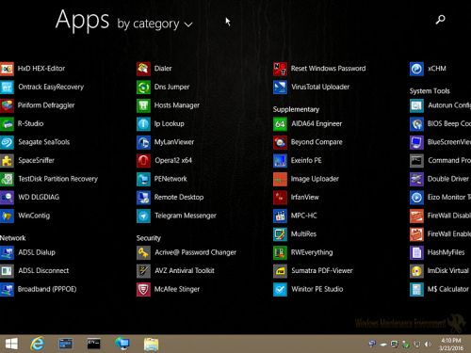
Task: Open the xCHM icon
Action: 416,69
